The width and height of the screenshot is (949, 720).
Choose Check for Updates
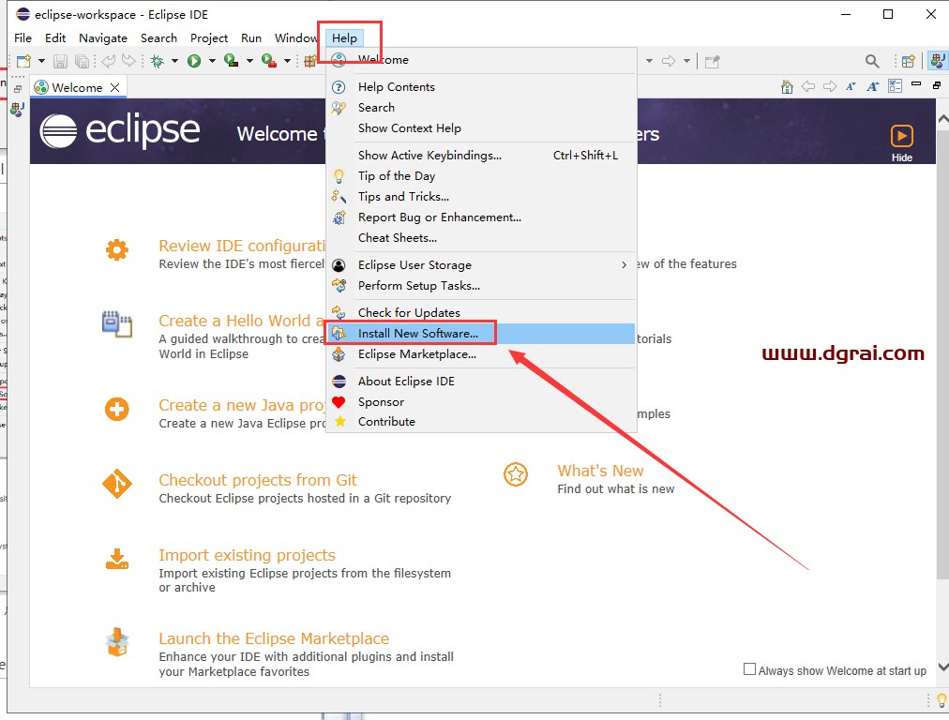pos(481,313)
